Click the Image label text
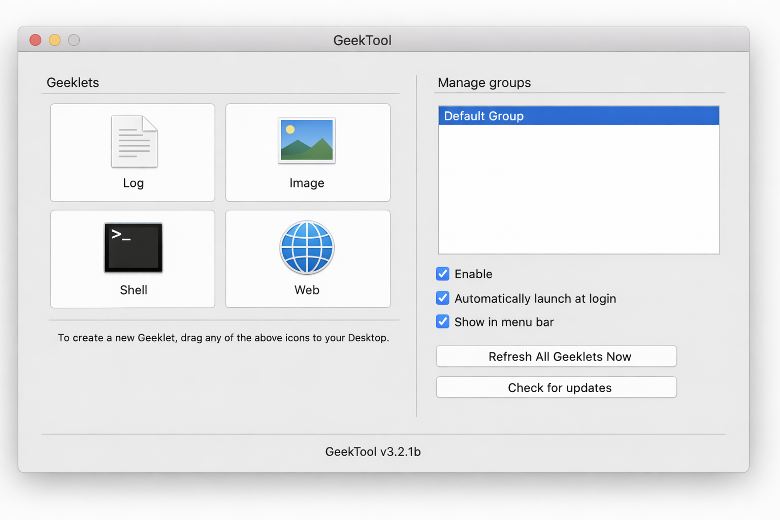Image resolution: width=780 pixels, height=520 pixels. pyautogui.click(x=307, y=183)
